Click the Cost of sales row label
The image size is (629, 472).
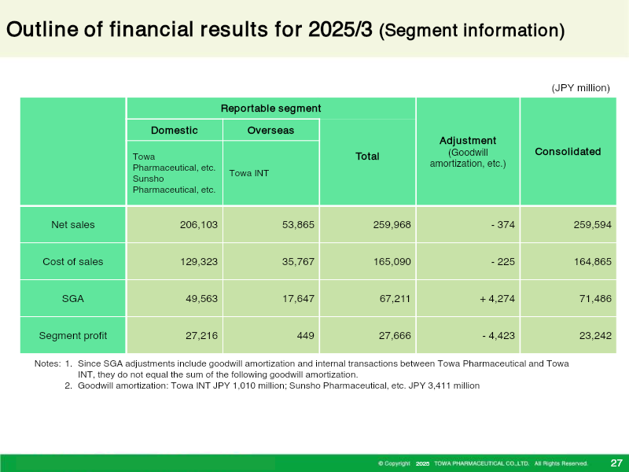(73, 262)
